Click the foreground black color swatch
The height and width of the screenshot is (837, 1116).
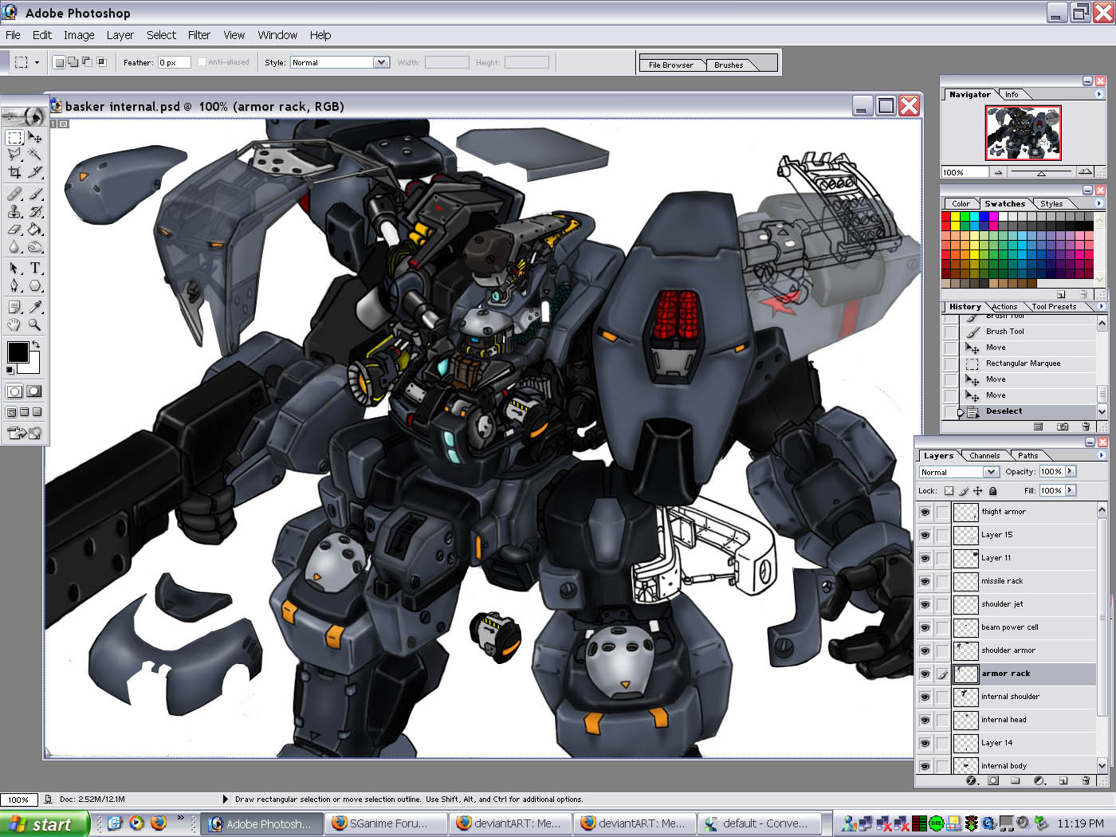pos(18,351)
